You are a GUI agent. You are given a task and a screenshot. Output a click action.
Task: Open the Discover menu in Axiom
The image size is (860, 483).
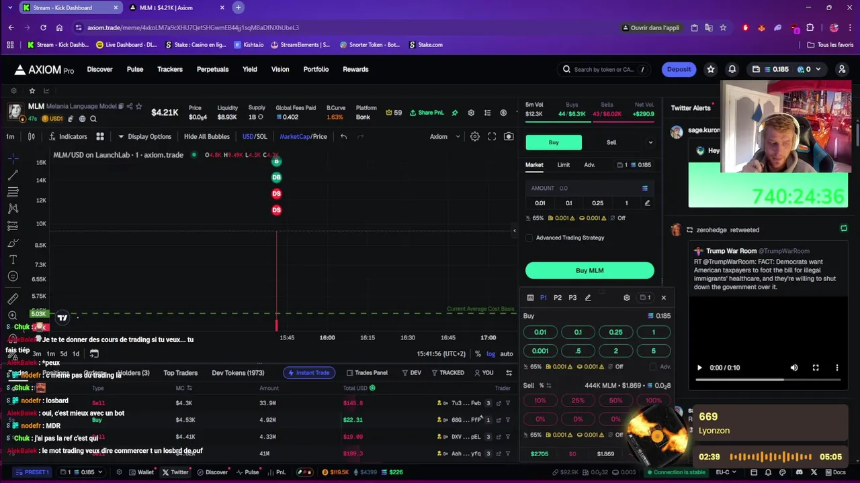point(99,69)
